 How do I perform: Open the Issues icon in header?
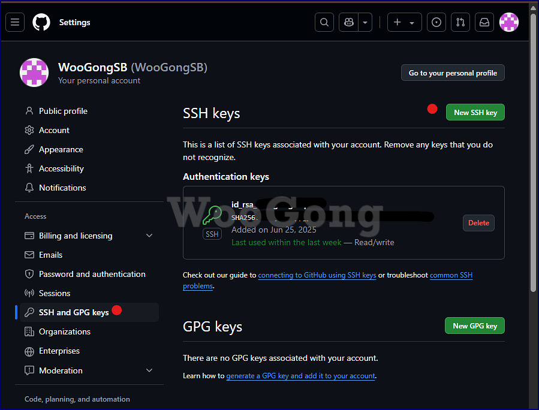point(436,22)
